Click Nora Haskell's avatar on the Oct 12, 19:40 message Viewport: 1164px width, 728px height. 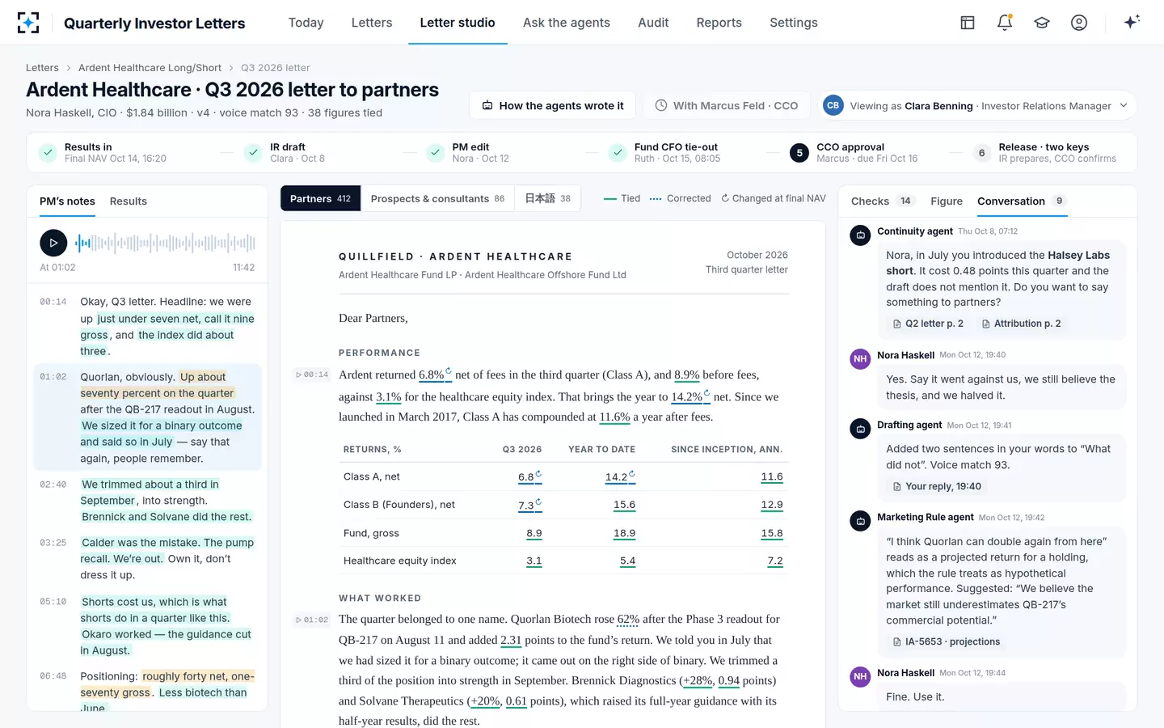(860, 358)
